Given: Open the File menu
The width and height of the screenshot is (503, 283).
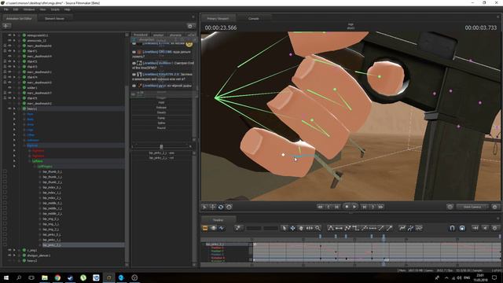Looking at the screenshot, I should (6, 9).
